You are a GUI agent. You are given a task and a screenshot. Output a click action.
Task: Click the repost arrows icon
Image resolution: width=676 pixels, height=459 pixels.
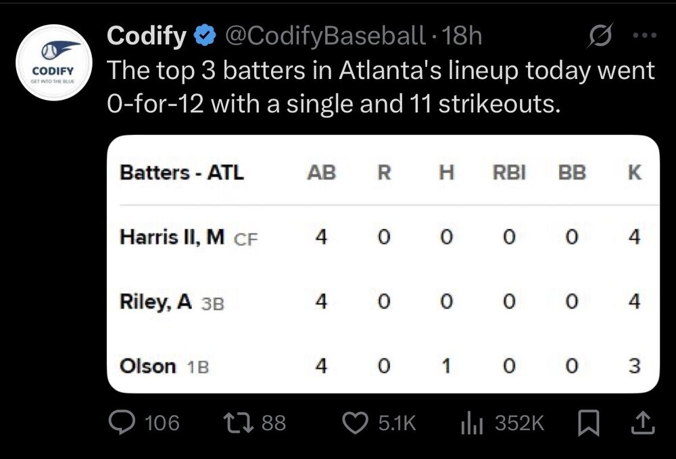pos(240,423)
